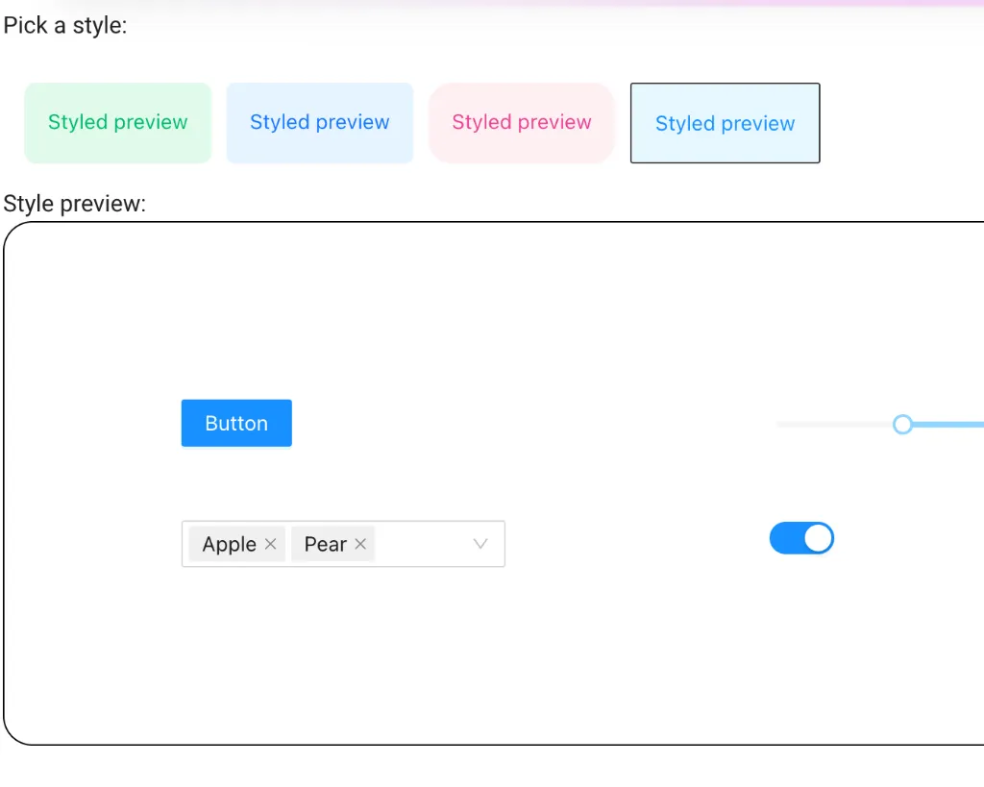The image size is (984, 787).
Task: Pick the pink Styled preview card
Action: [x=521, y=123]
